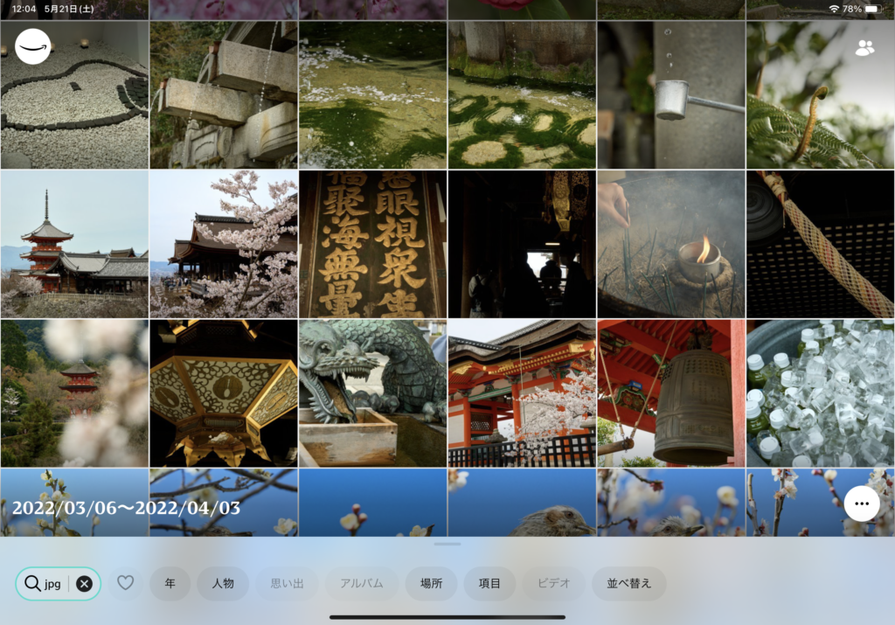Tap the Amazon smile logo icon

tap(33, 46)
